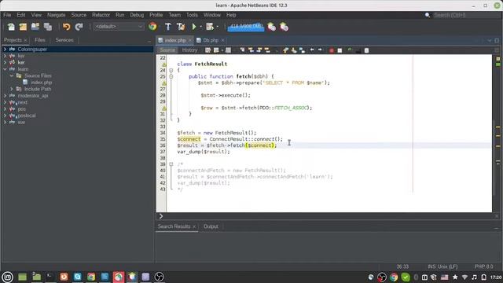Click the New File toolbar icon
Viewport: 503px width, 283px height.
[11, 27]
